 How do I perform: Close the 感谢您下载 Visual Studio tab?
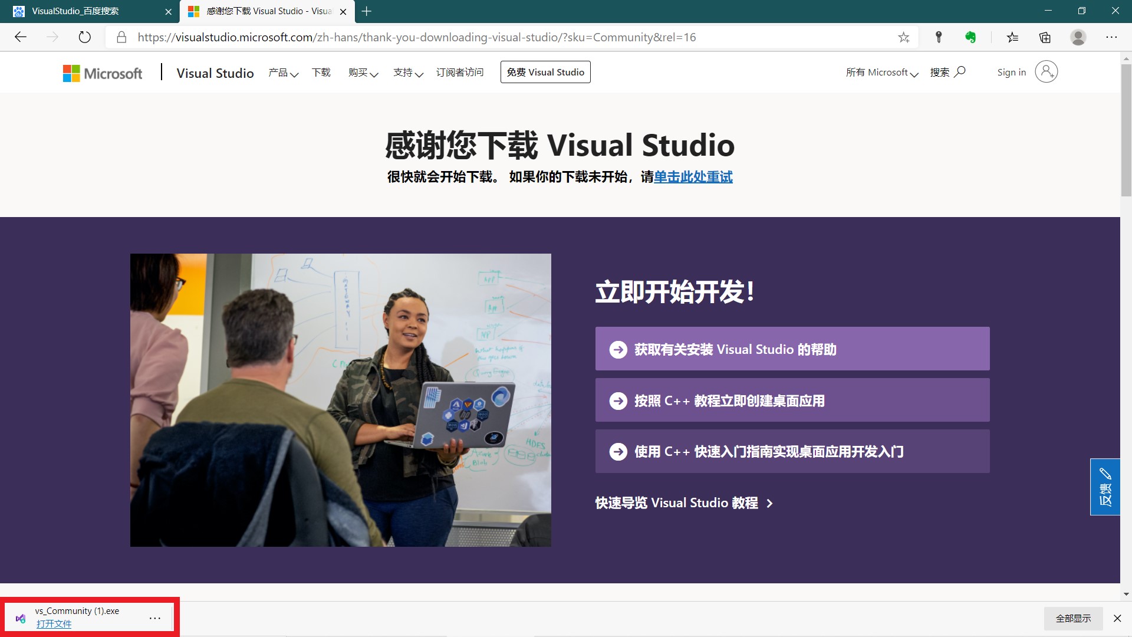pyautogui.click(x=343, y=11)
